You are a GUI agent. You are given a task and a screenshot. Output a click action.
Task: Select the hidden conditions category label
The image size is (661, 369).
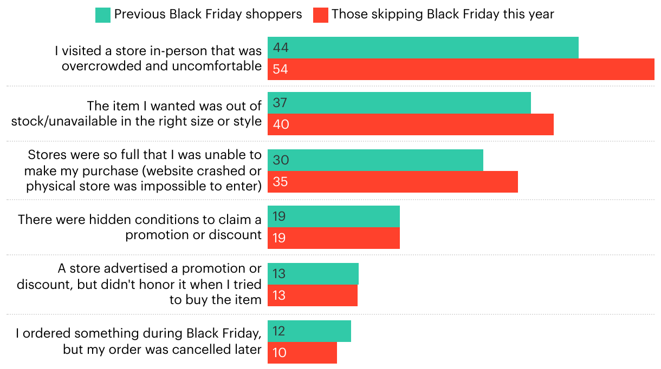point(140,227)
